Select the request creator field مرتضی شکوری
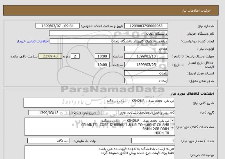 [109, 41]
